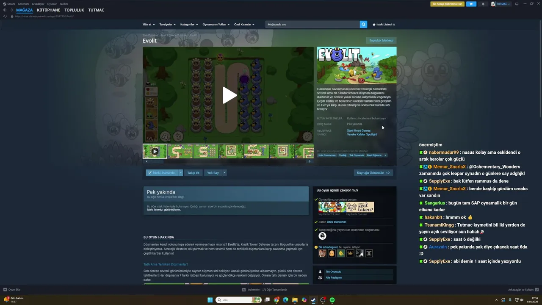This screenshot has height=305, width=542.
Task: Click the Kule Savunması tag
Action: pyautogui.click(x=326, y=155)
